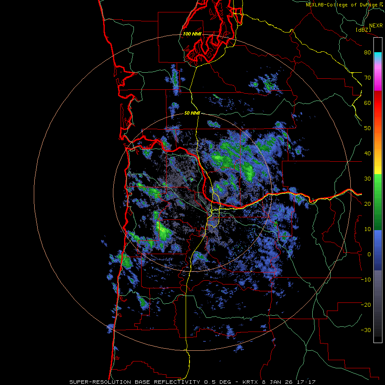Click the 80 value on the dBZ scale
The width and height of the screenshot is (385, 385).
367,53
